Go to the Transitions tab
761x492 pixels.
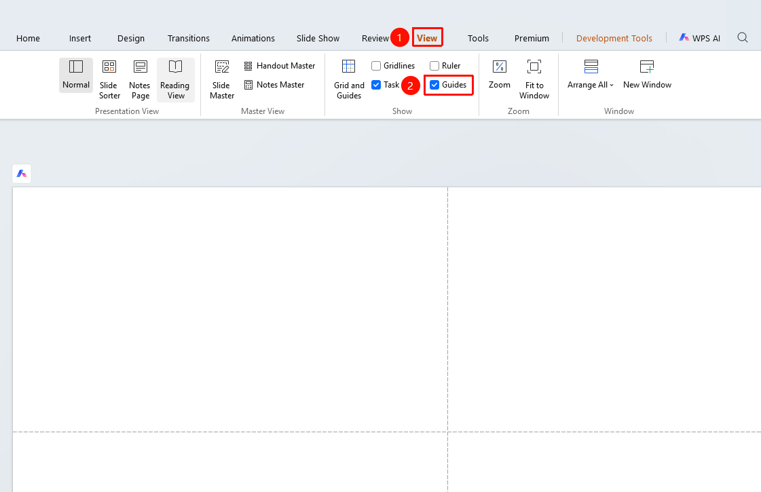189,38
